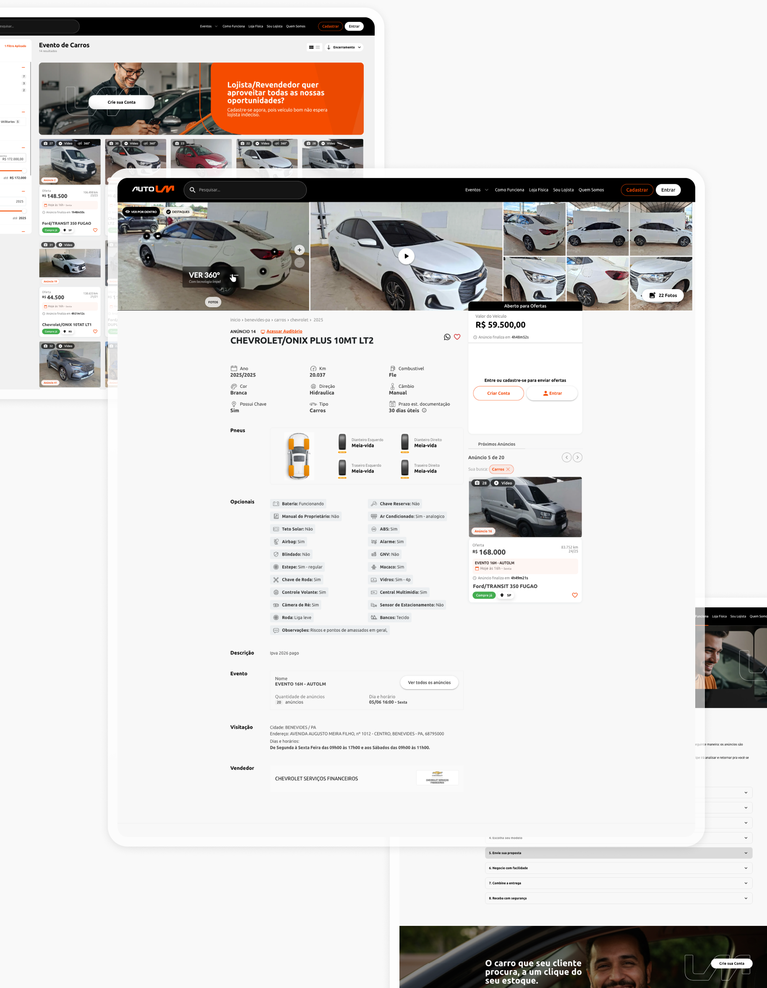
Task: Open the Eventos dropdown in front page header
Action: [x=477, y=190]
